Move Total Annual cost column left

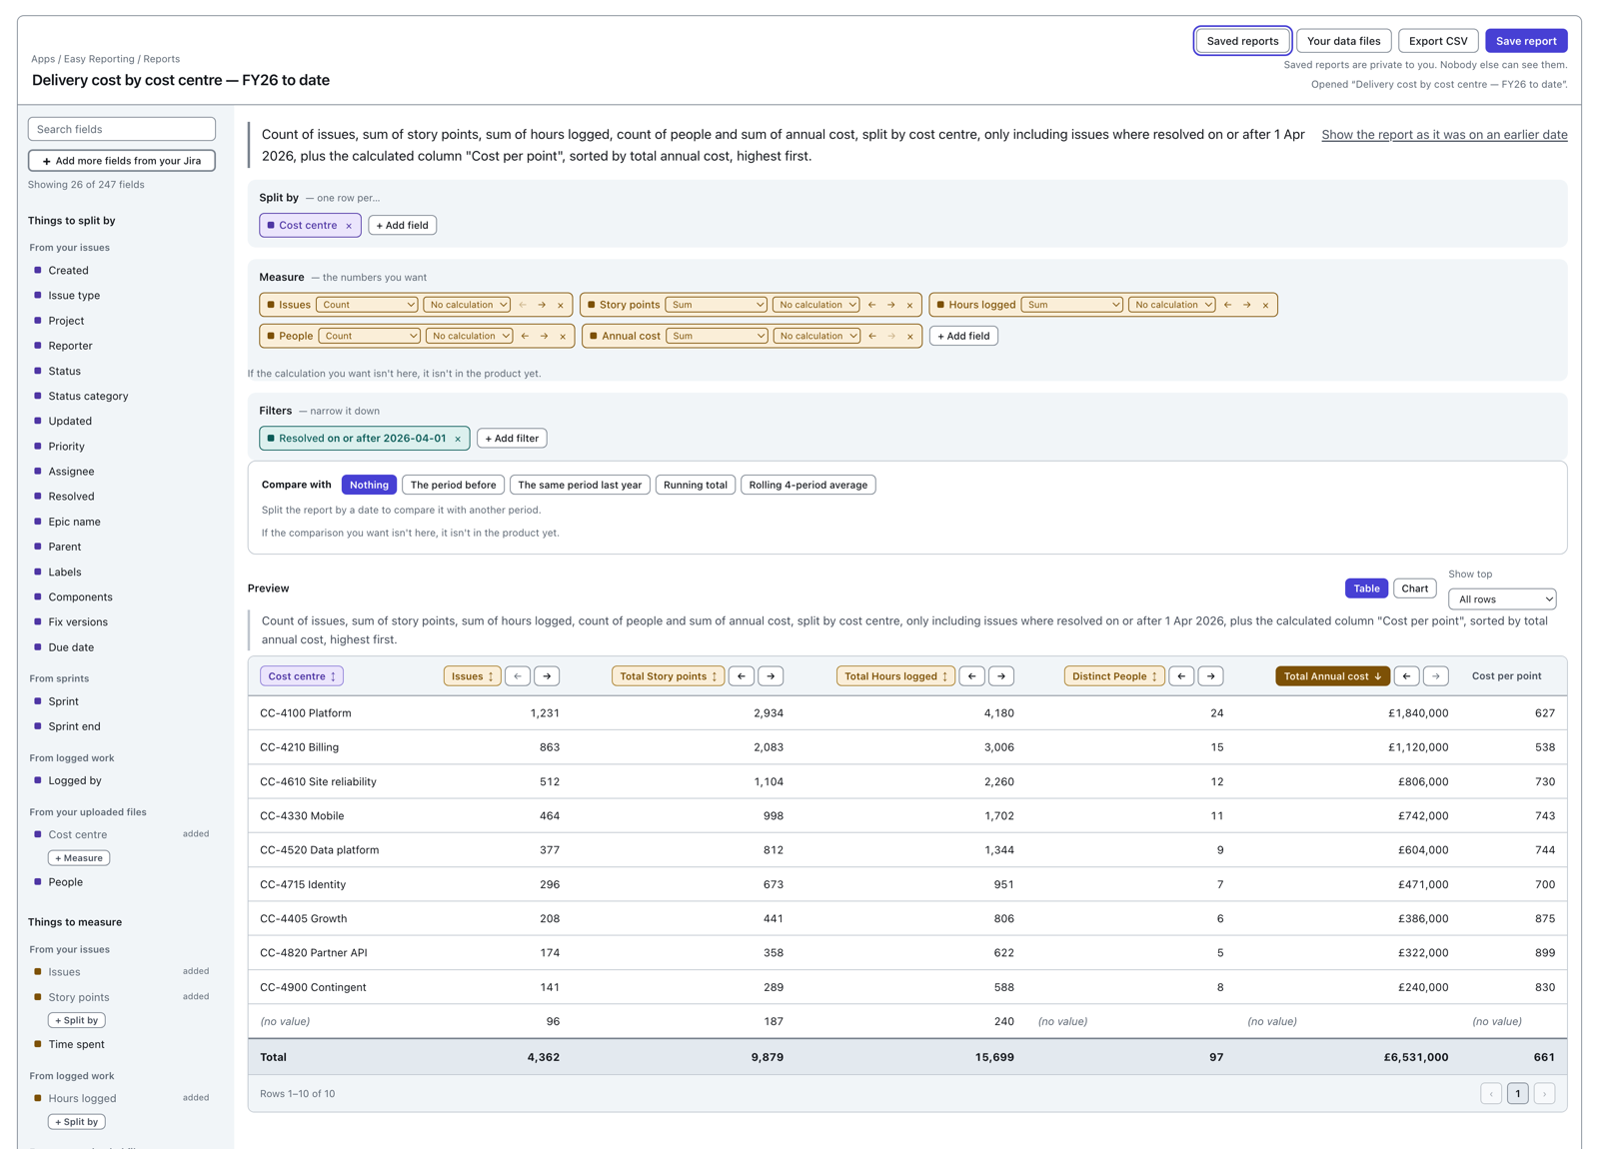[1407, 676]
